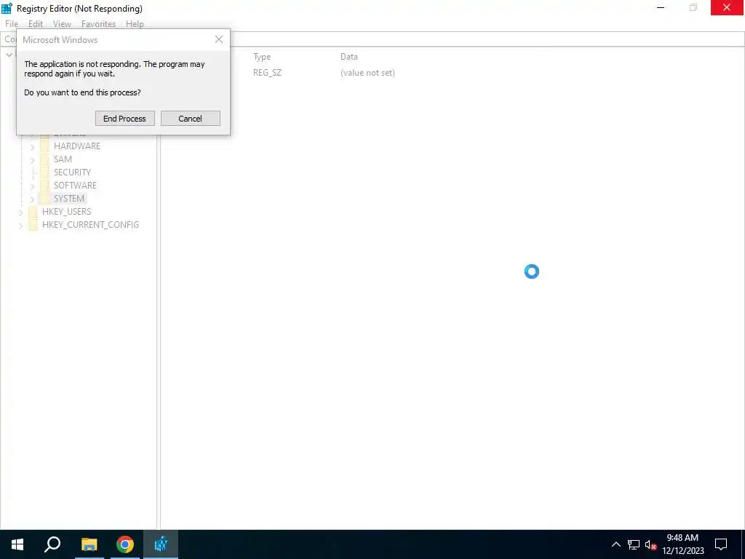745x559 pixels.
Task: Select the SYSTEM folder icon
Action: [44, 198]
